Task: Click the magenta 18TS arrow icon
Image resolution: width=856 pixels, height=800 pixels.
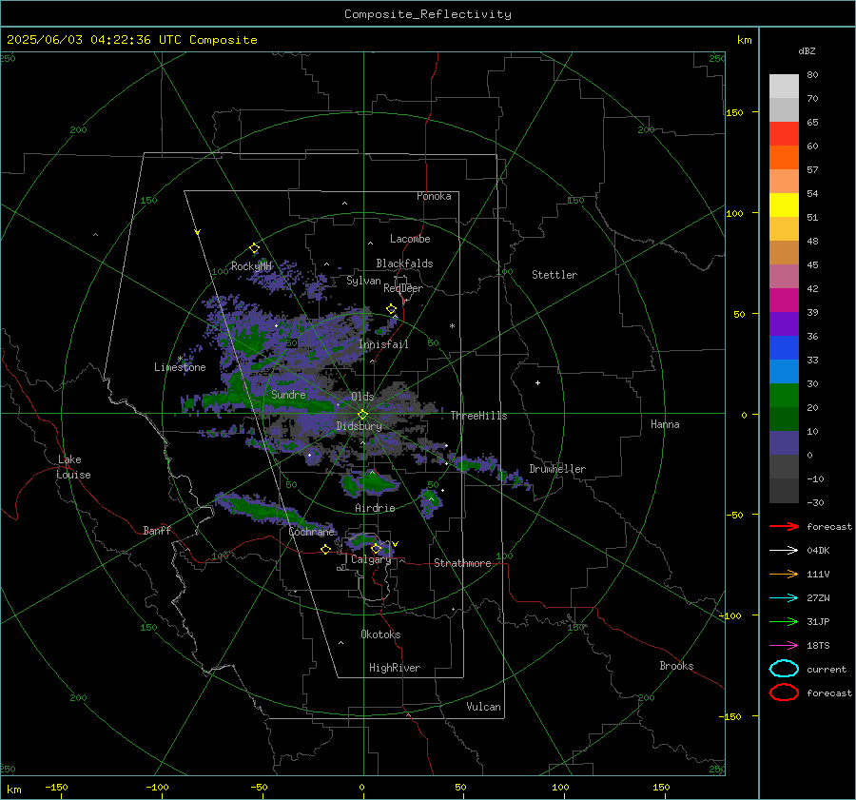Action: [784, 646]
